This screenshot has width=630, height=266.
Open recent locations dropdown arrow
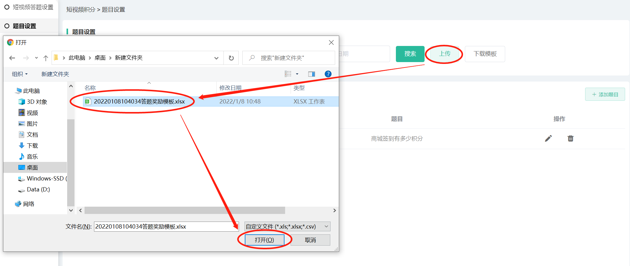(x=36, y=58)
